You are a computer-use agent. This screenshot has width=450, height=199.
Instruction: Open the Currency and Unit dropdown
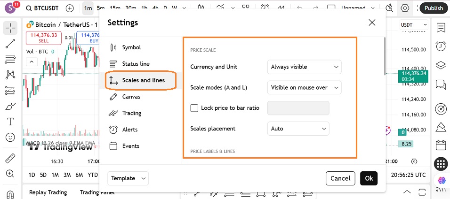tap(304, 67)
